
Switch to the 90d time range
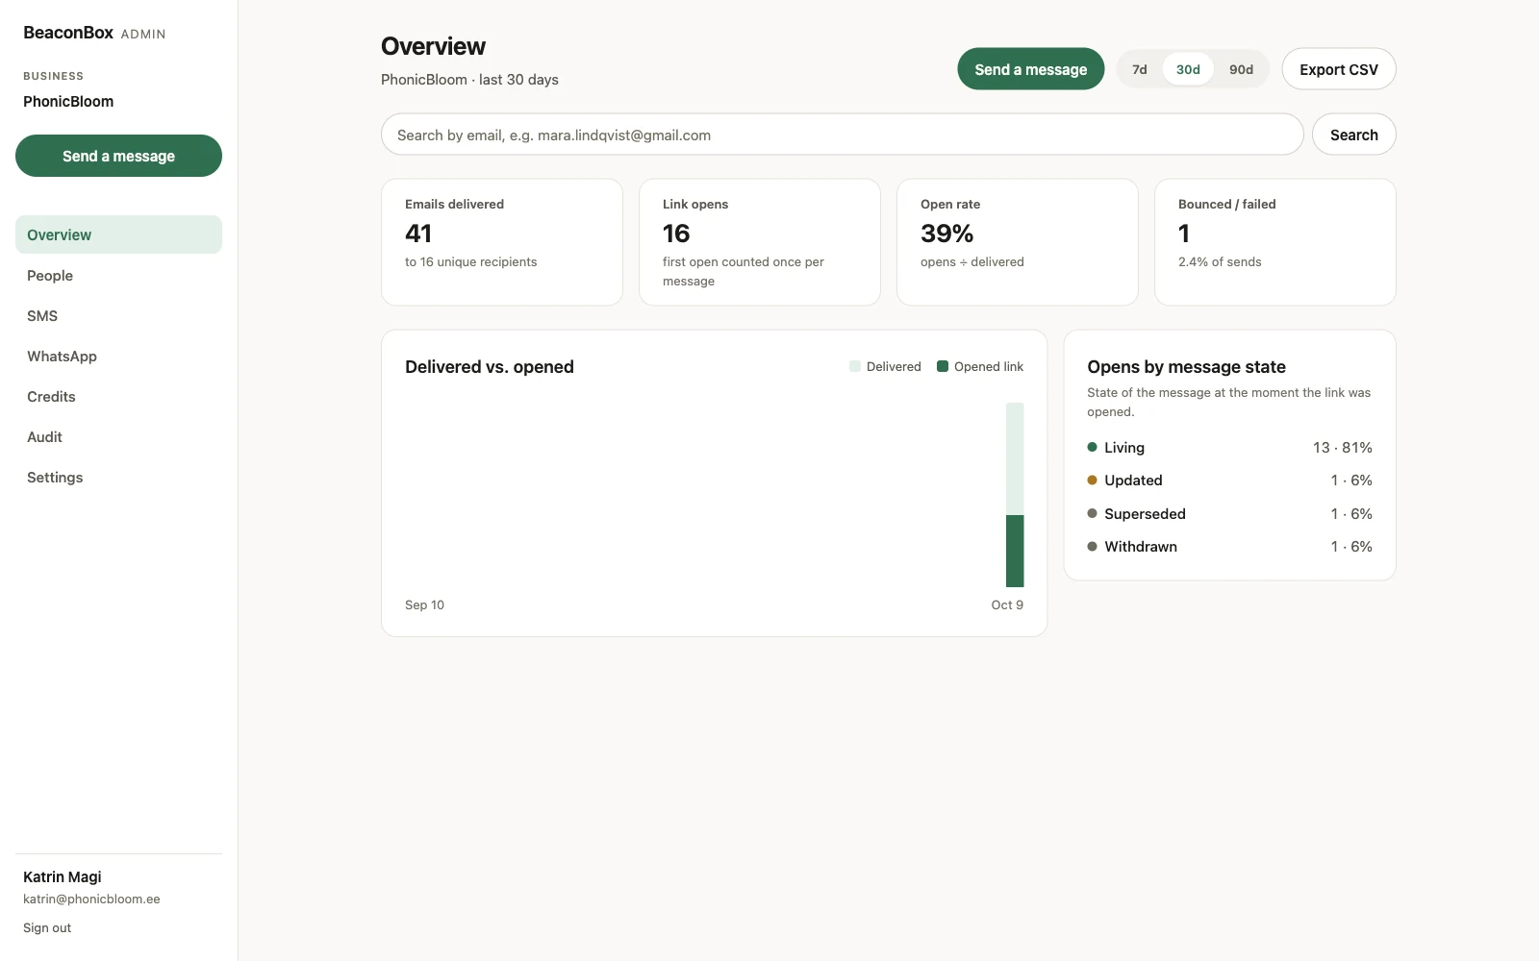(1241, 69)
